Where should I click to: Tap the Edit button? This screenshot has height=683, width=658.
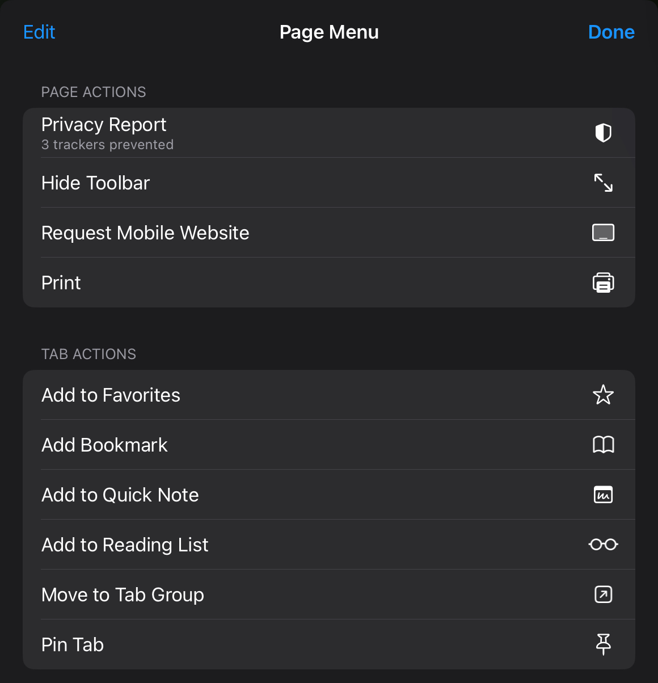pyautogui.click(x=39, y=32)
